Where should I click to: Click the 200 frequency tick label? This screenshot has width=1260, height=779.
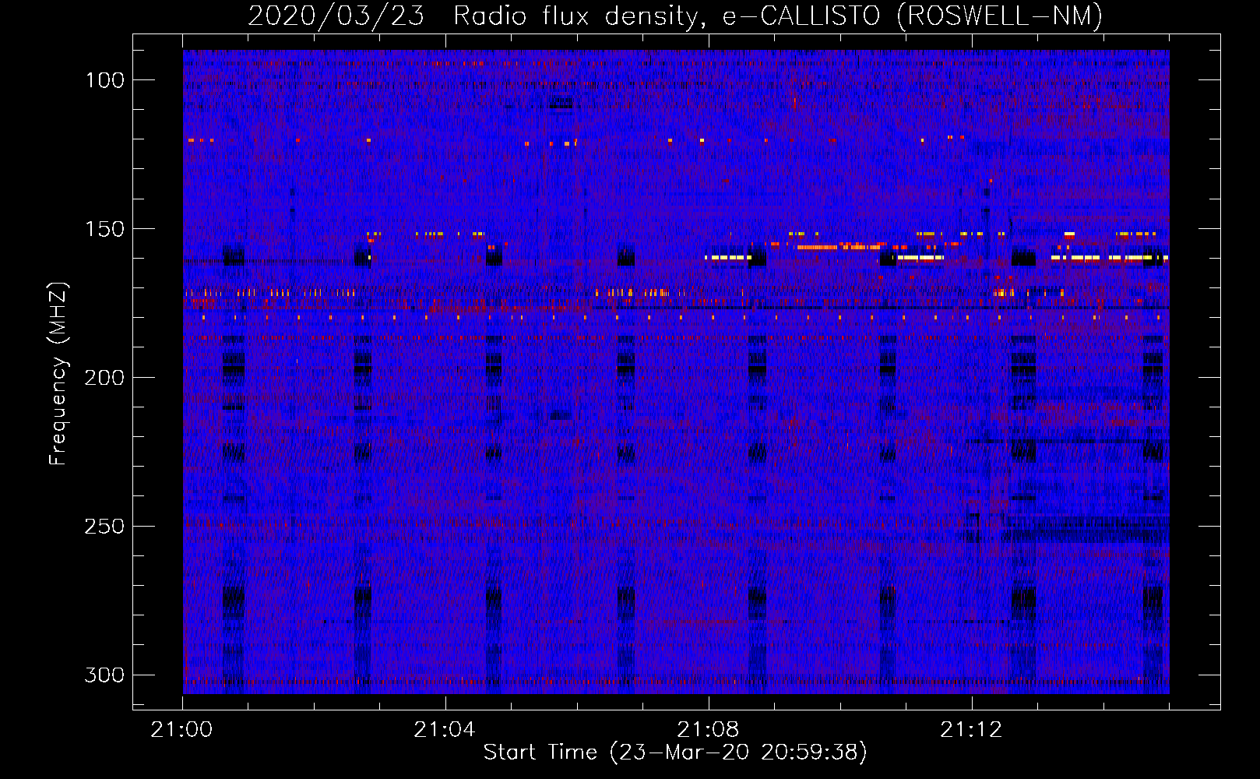[x=104, y=378]
